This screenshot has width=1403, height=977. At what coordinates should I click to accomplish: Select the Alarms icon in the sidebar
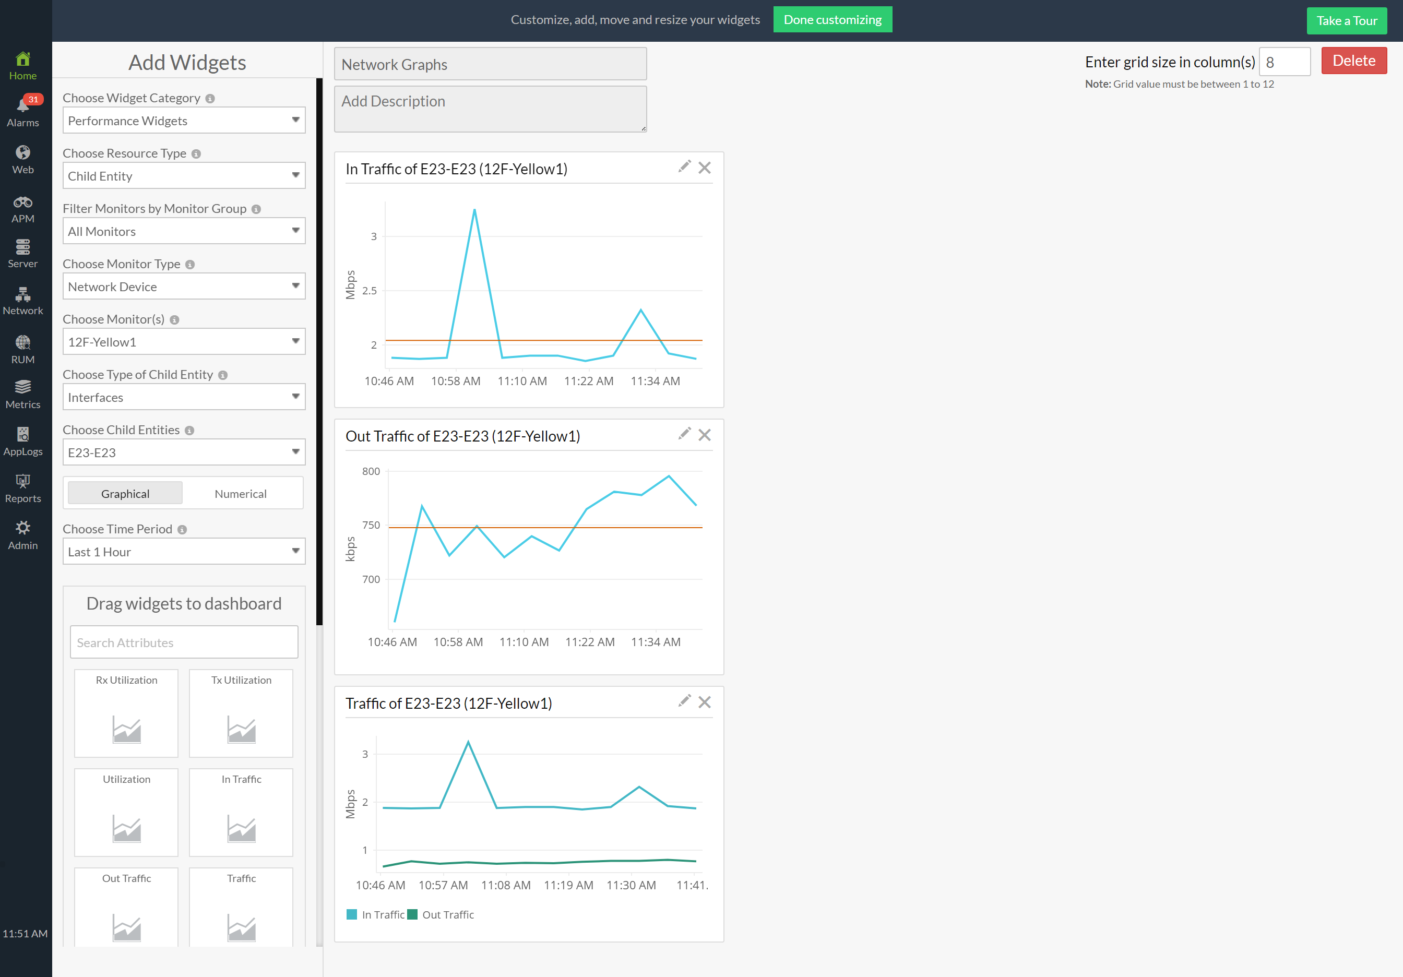click(x=22, y=110)
